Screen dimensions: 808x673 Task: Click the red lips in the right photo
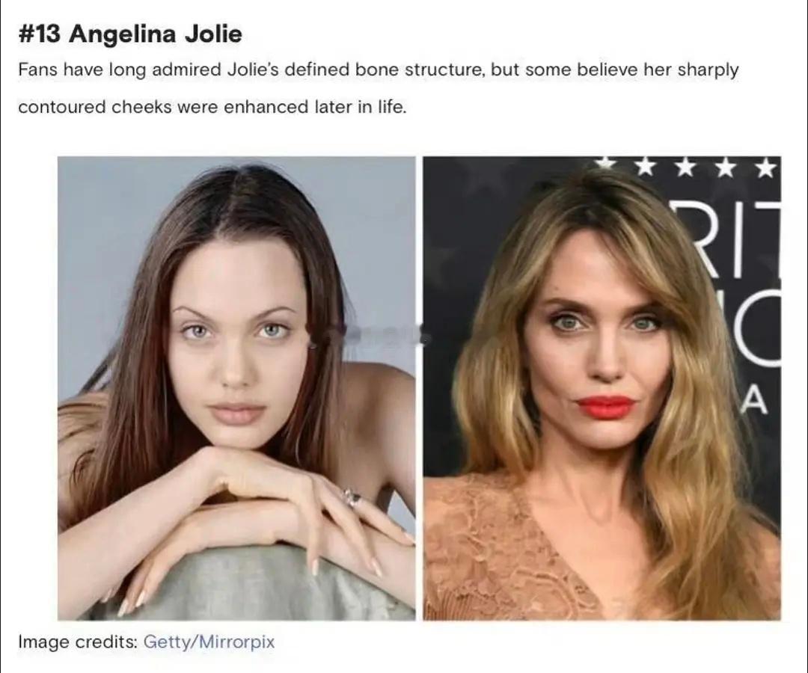605,406
